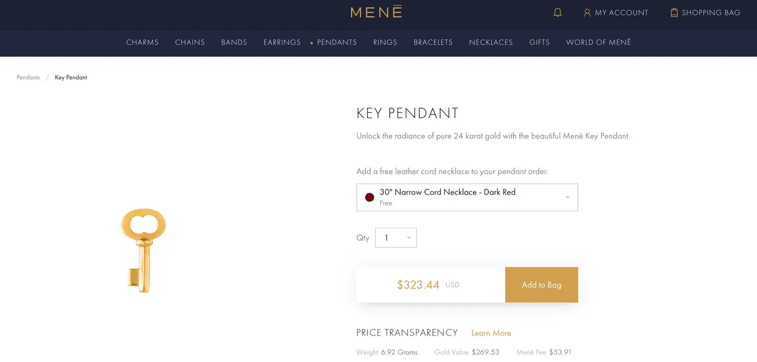
Task: Go to the Charms category
Action: 143,43
